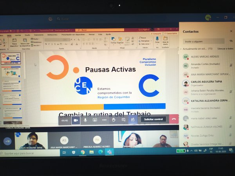Copy the meeting link icon beside invite box

[231, 41]
